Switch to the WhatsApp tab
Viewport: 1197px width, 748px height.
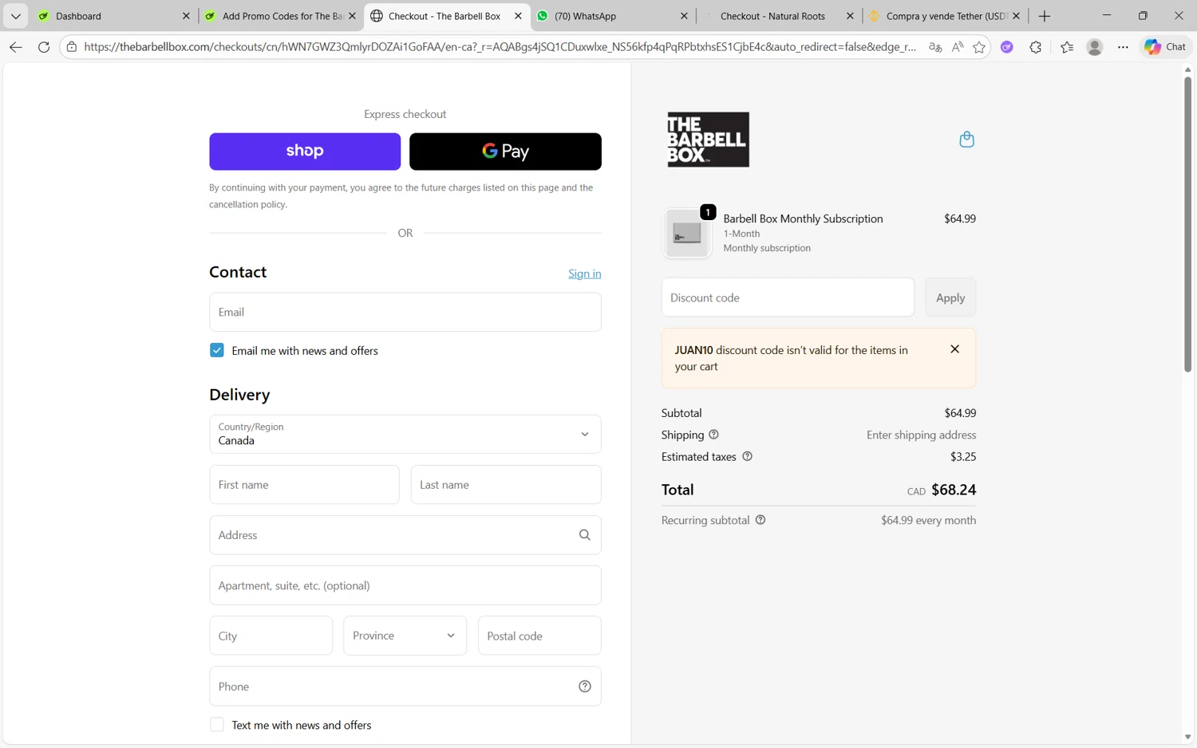click(612, 16)
